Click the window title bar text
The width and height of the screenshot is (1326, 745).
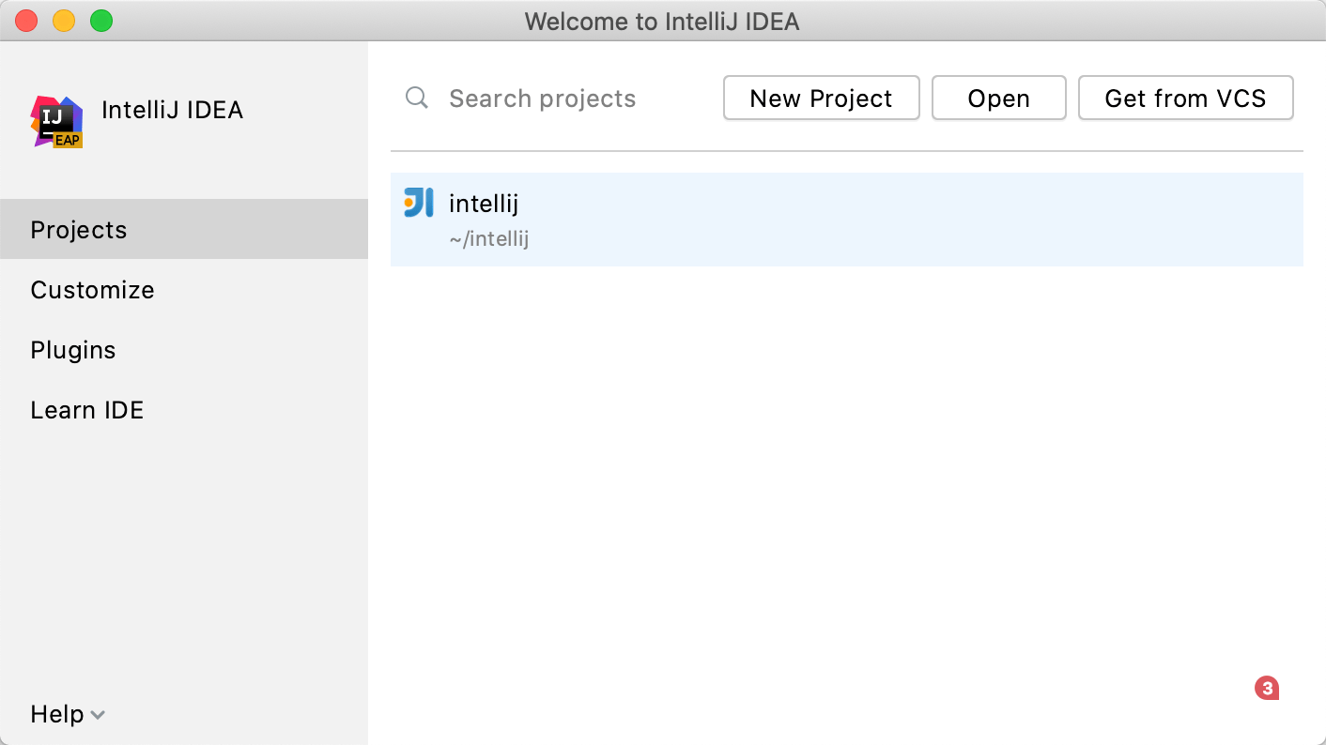662,21
